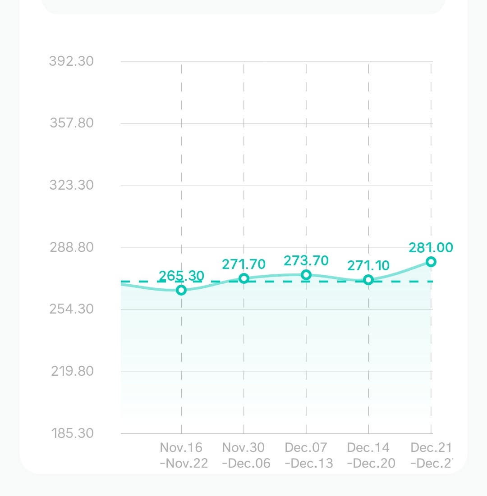
Task: Click the 271.10 value label
Action: [x=368, y=266]
